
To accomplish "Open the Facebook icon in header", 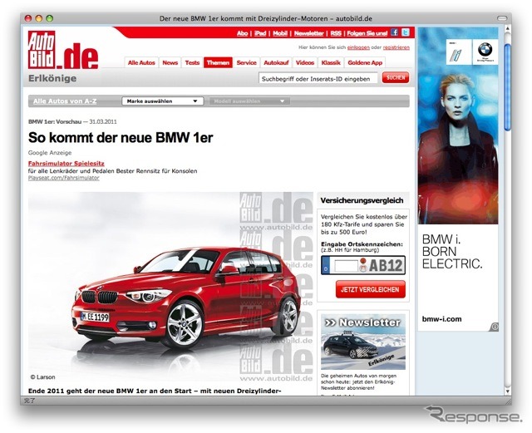I will click(x=394, y=32).
